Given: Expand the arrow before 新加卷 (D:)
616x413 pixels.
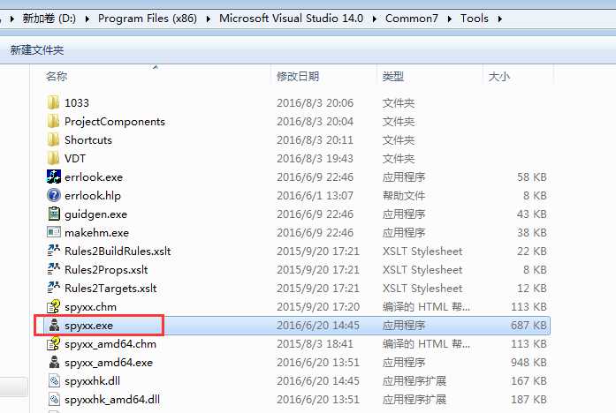Looking at the screenshot, I should click(x=12, y=19).
